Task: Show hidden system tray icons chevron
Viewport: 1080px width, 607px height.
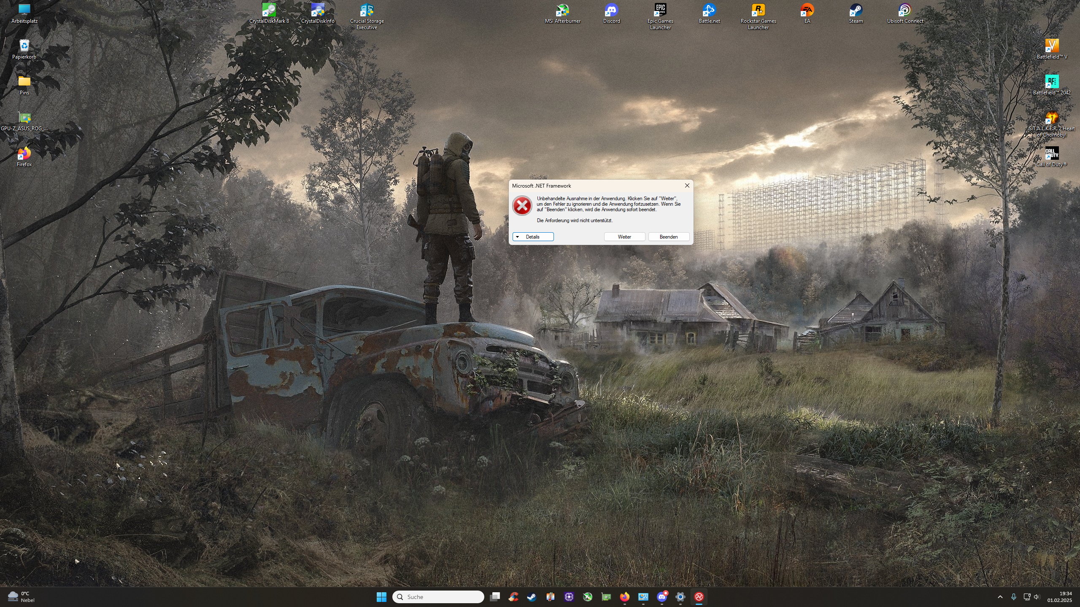Action: pyautogui.click(x=1000, y=597)
